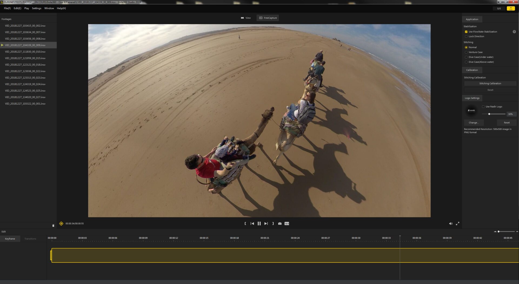Switch to the Keyframe tab
This screenshot has width=519, height=284.
10,239
